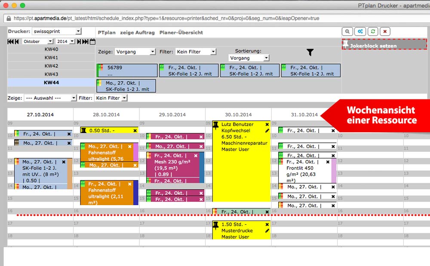Click pencil edit icon on Kopfwechsel block
Image resolution: width=430 pixels, height=266 pixels.
[267, 130]
